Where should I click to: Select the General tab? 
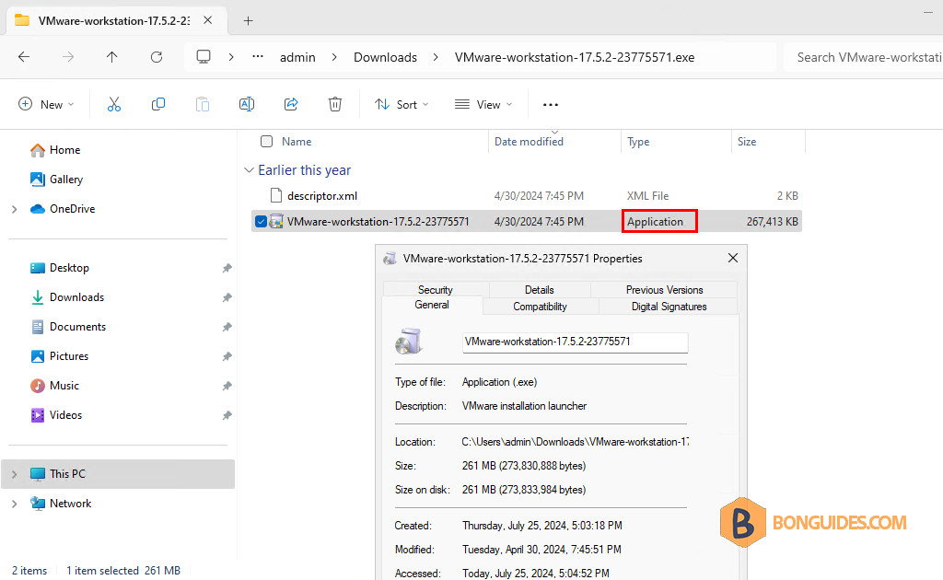click(x=432, y=305)
